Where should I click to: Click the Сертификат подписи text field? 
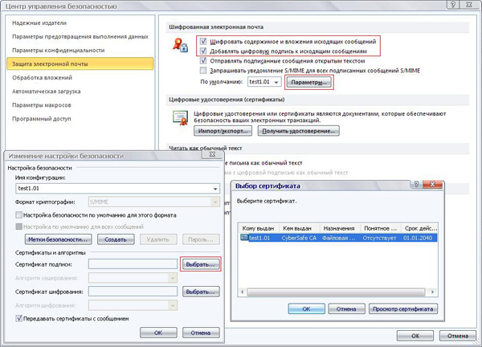(x=133, y=264)
